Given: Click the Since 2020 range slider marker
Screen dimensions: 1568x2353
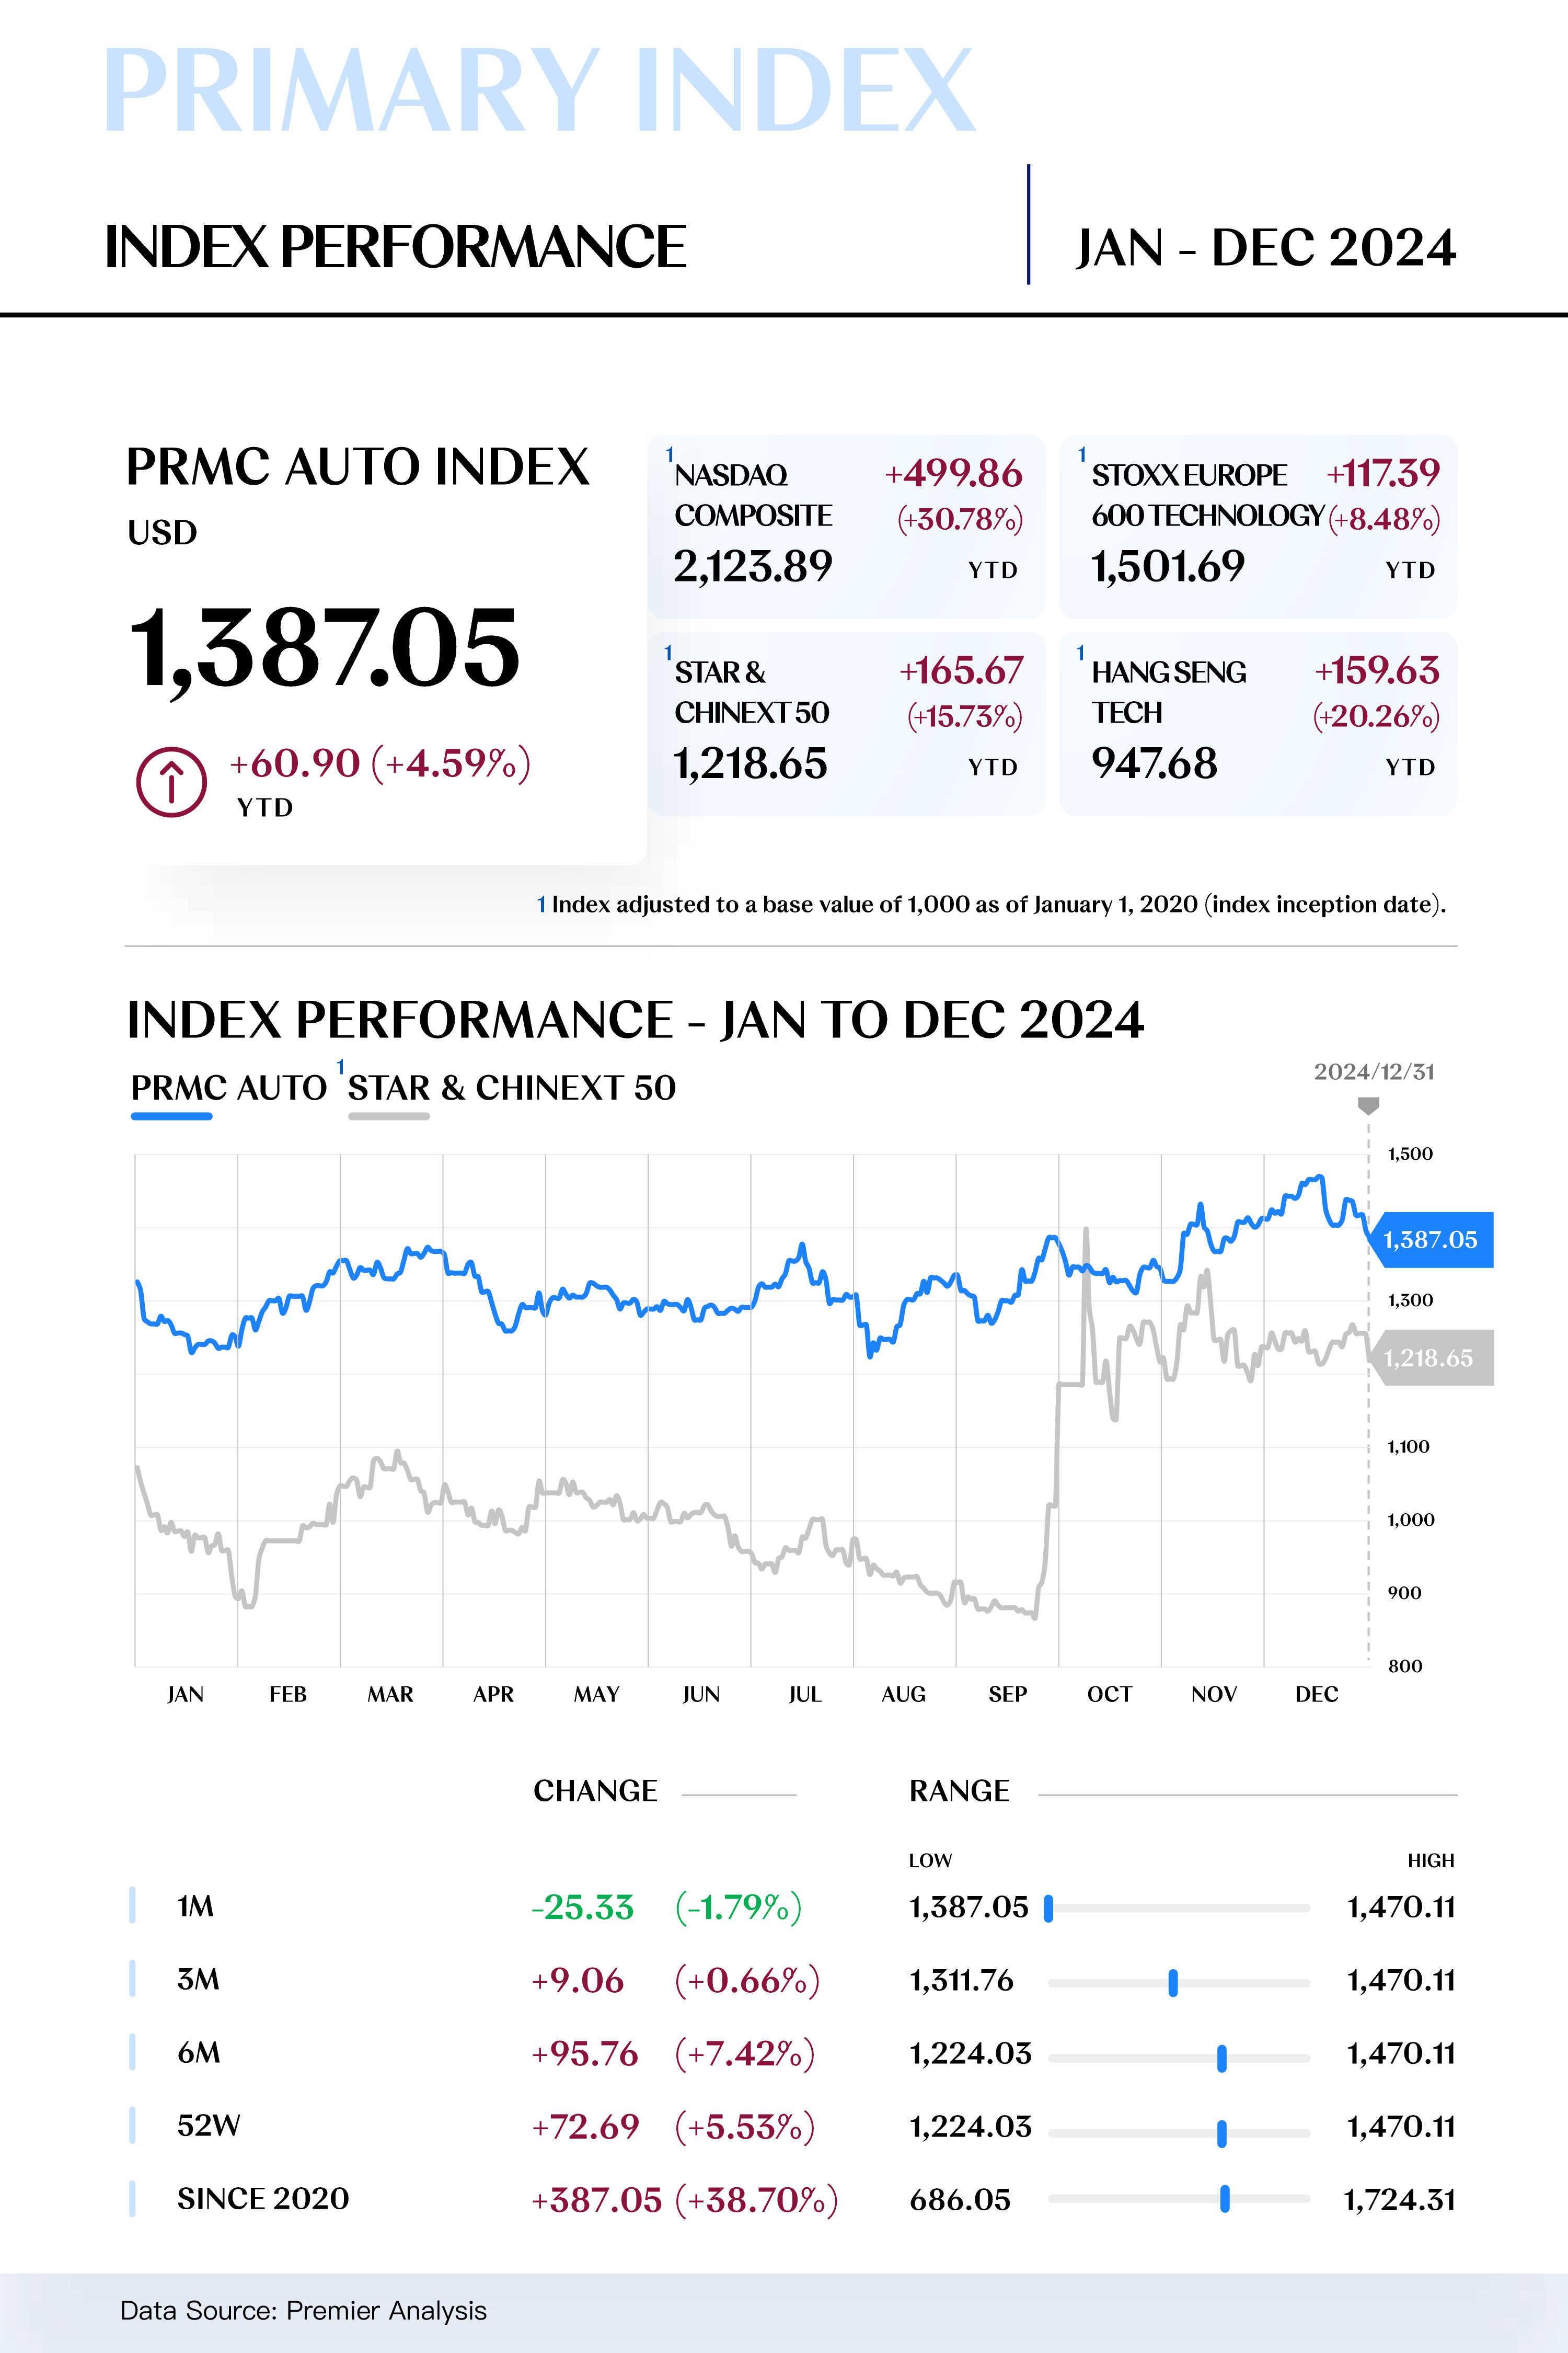Looking at the screenshot, I should click(1224, 2199).
